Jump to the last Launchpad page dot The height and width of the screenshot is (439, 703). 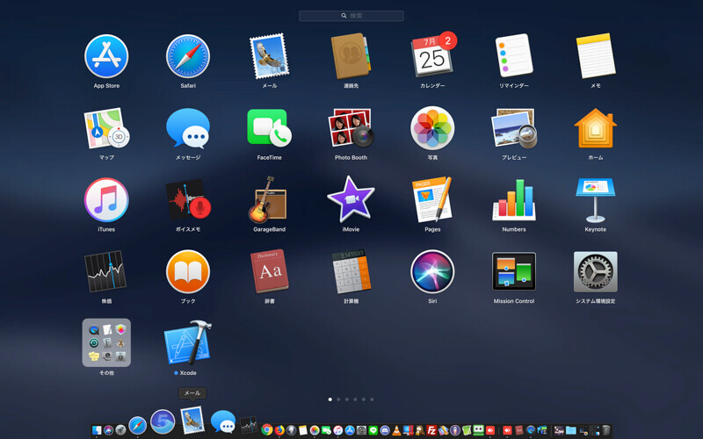[372, 399]
